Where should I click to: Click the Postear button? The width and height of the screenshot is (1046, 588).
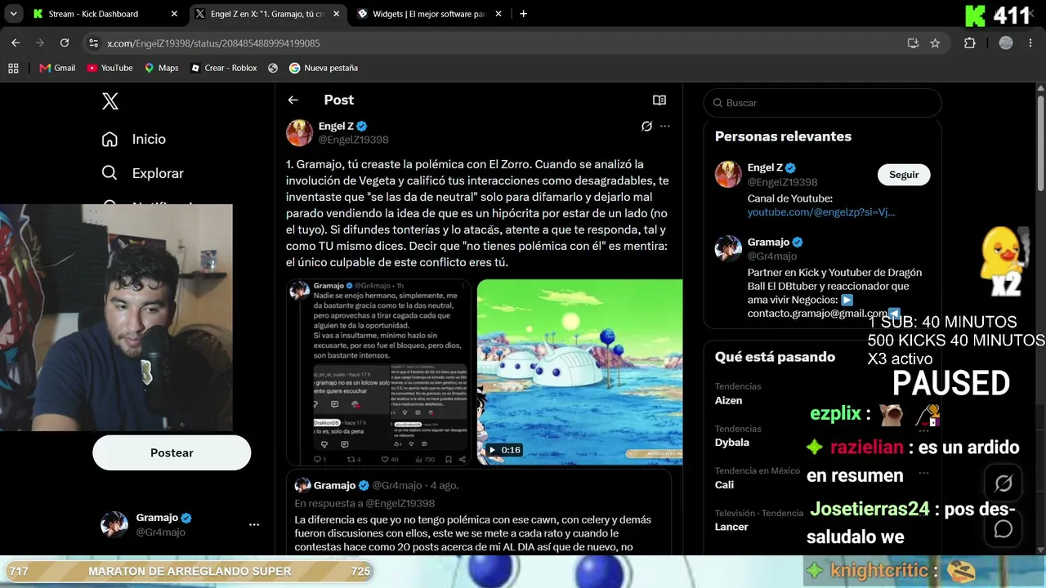pos(172,452)
